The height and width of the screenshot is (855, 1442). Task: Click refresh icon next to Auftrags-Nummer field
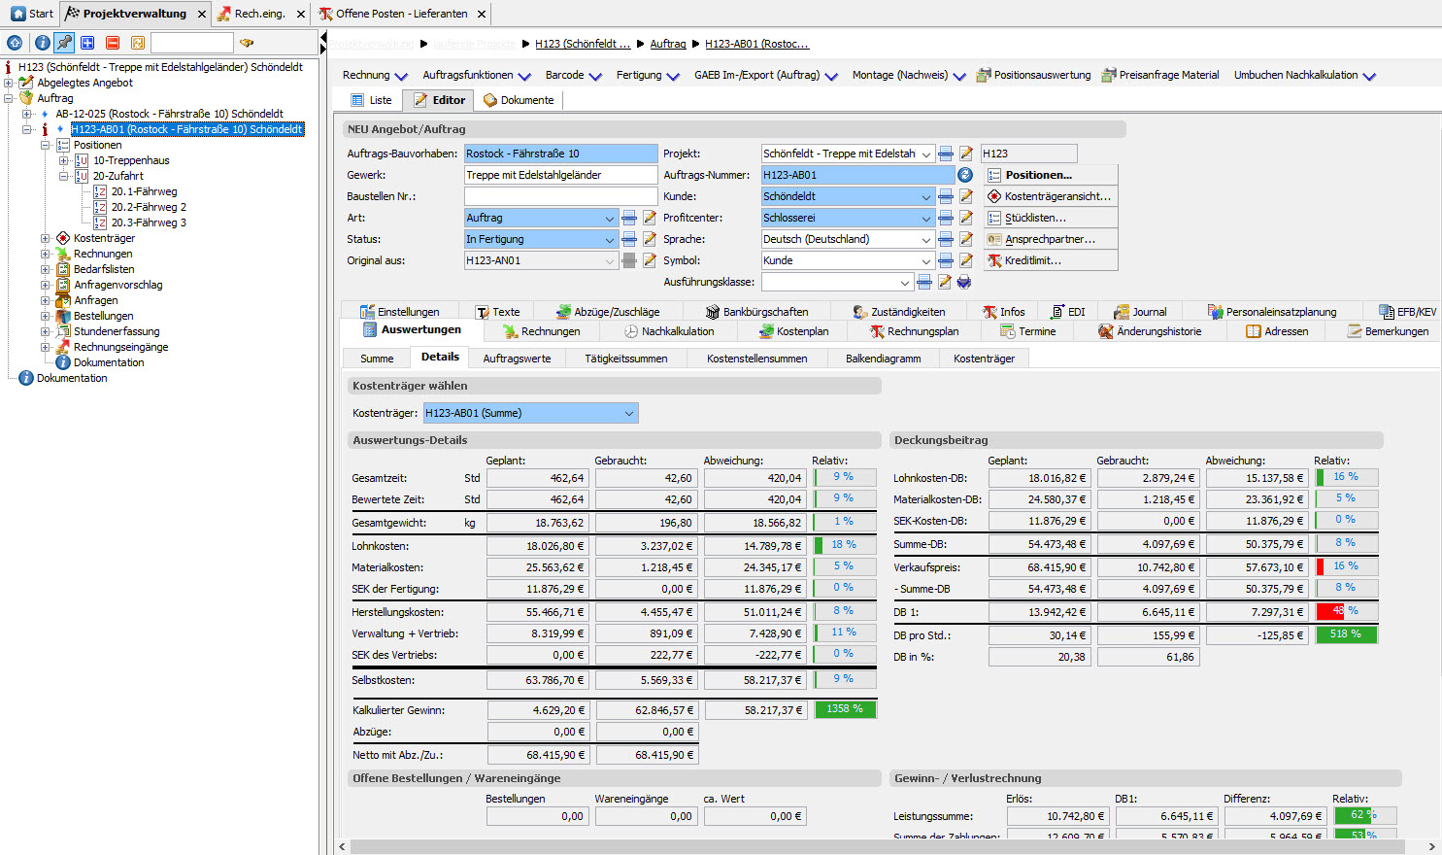tap(965, 175)
